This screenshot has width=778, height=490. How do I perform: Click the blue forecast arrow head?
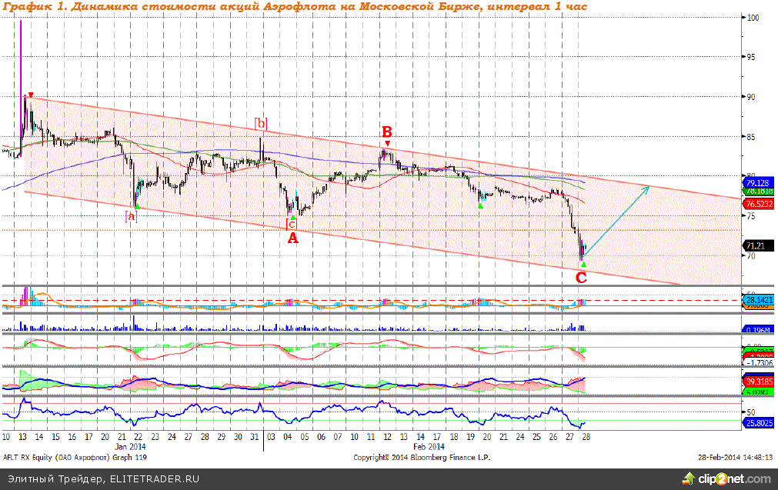[x=648, y=187]
